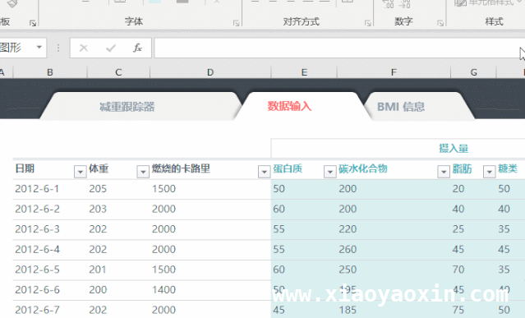
Task: Open the 日期 column filter dropdown
Action: 81,172
